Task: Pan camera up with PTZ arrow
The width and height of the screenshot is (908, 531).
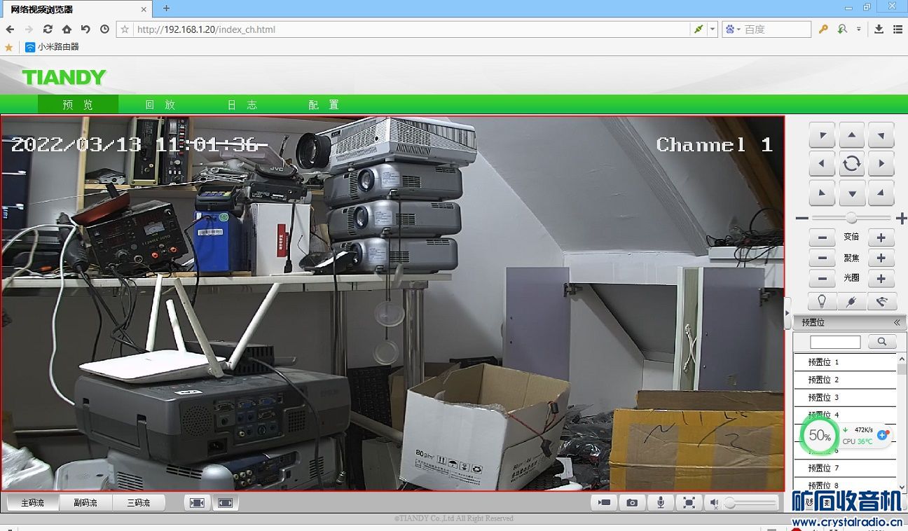Action: [851, 135]
